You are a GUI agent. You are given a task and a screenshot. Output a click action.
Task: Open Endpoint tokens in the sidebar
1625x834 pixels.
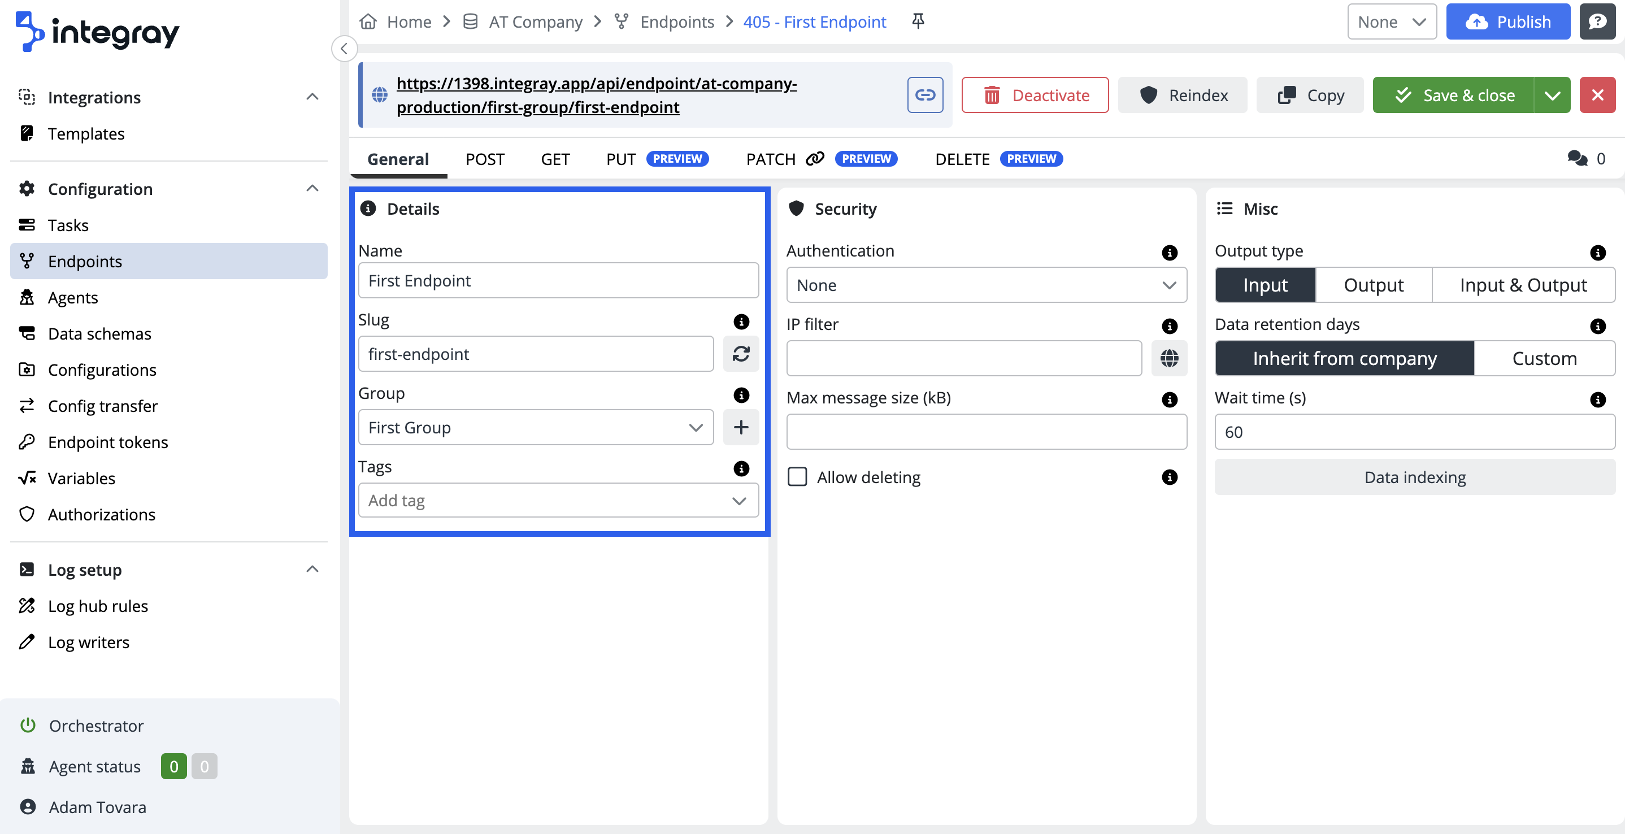pos(108,442)
